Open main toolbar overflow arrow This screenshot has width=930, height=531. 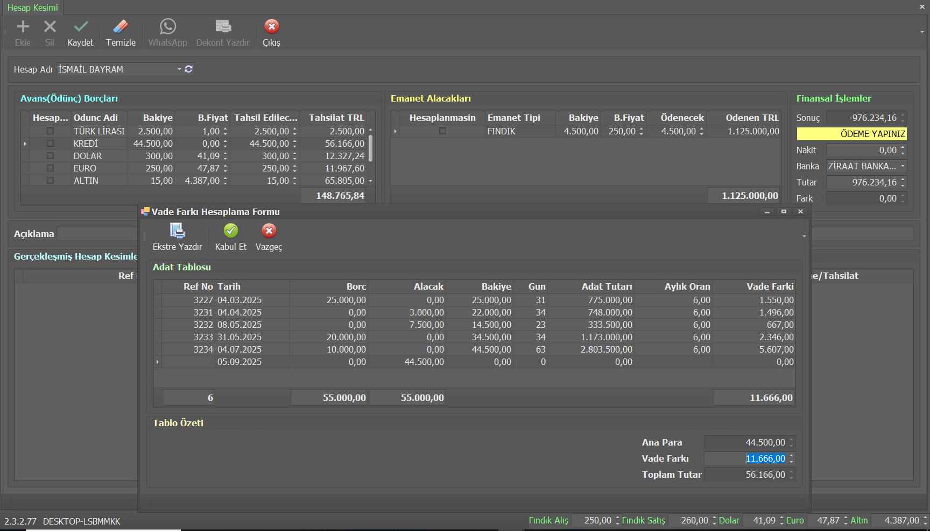click(922, 32)
